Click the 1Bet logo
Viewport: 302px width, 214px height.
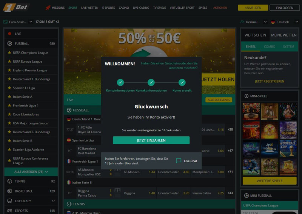[x=15, y=8]
